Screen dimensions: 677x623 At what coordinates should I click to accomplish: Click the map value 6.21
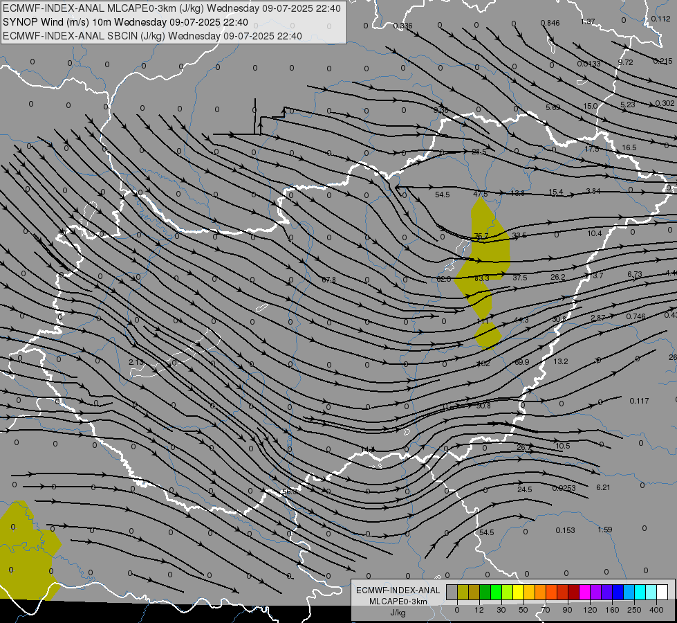(603, 487)
